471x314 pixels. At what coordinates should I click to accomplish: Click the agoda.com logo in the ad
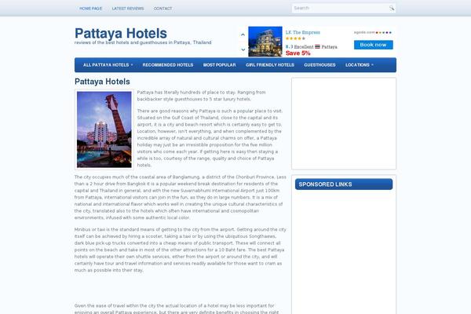(x=373, y=32)
